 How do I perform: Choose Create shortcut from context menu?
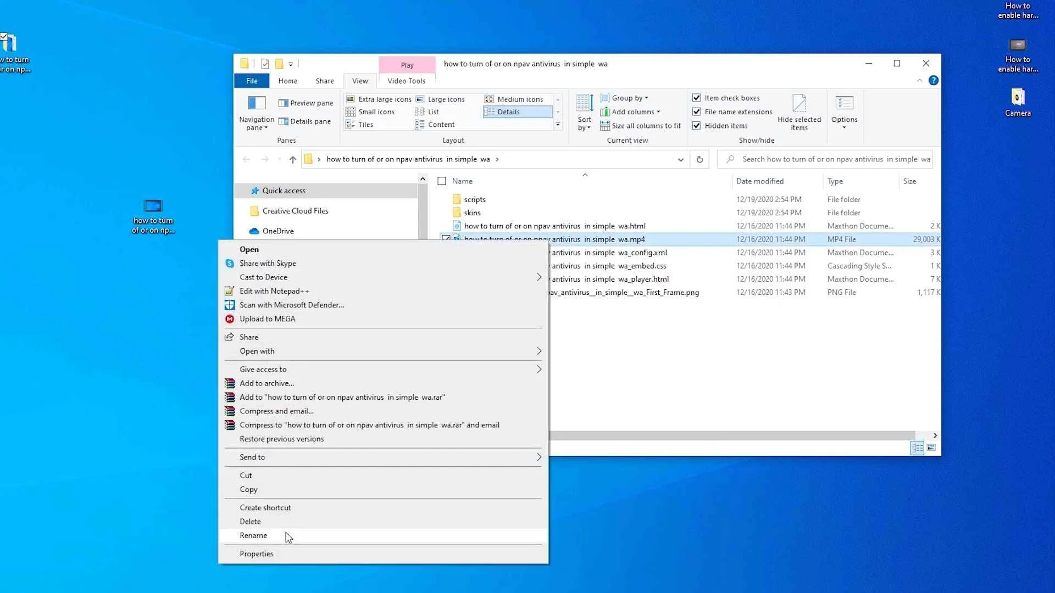(x=383, y=508)
